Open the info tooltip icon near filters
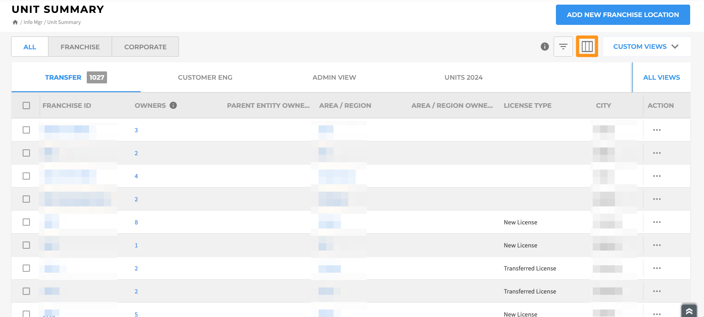 coord(545,47)
